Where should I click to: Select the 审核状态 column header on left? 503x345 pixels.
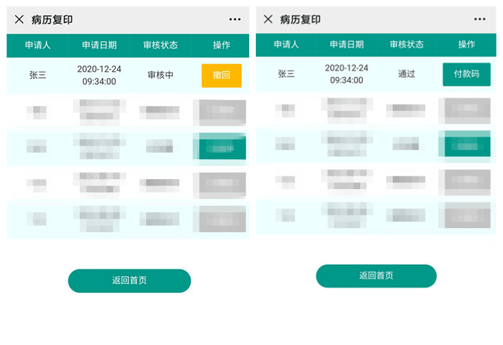pyautogui.click(x=160, y=45)
